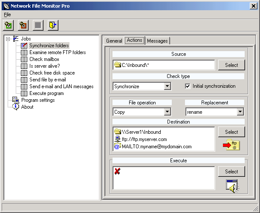Select the ftp://ftp.myserver.com destination entry

tap(144, 139)
